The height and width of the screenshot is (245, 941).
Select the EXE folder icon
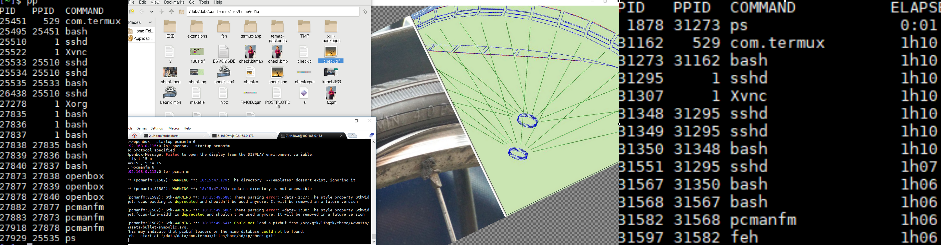(170, 27)
